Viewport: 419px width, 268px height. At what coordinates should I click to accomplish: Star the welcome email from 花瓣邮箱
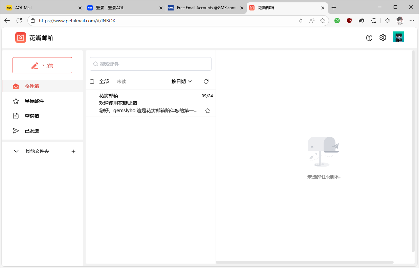tap(208, 111)
